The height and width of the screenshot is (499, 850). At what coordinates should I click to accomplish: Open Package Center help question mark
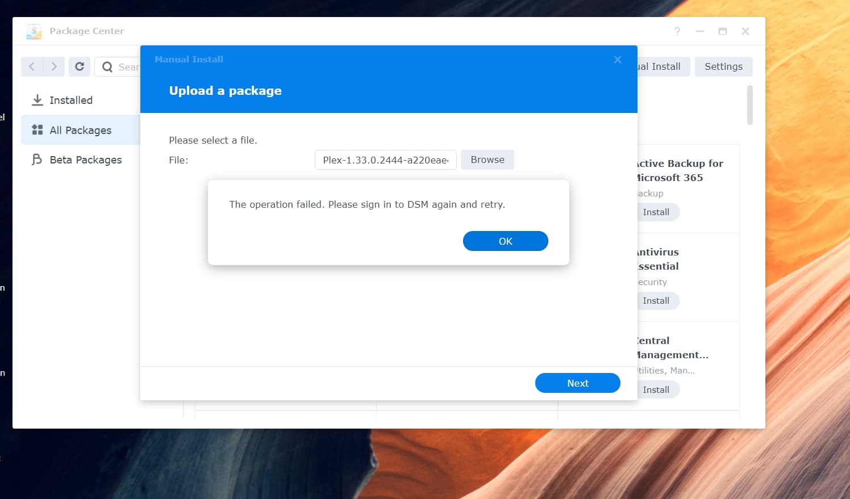pos(677,31)
